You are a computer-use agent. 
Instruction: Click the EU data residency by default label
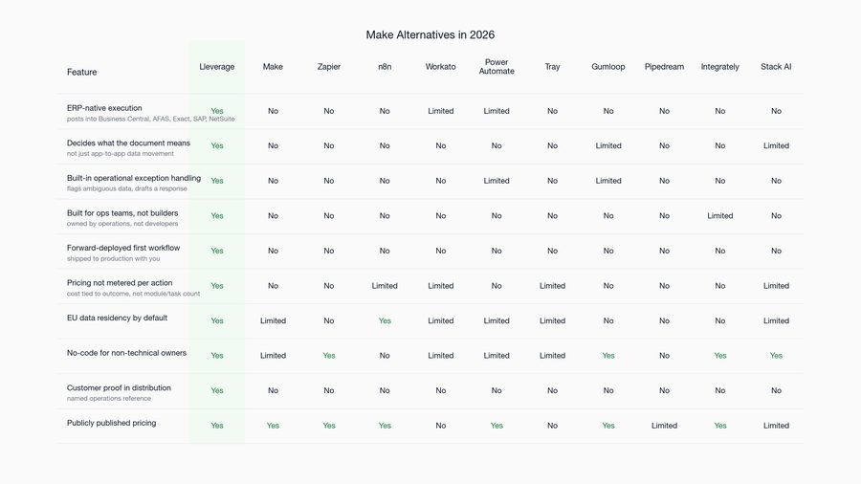pyautogui.click(x=117, y=318)
